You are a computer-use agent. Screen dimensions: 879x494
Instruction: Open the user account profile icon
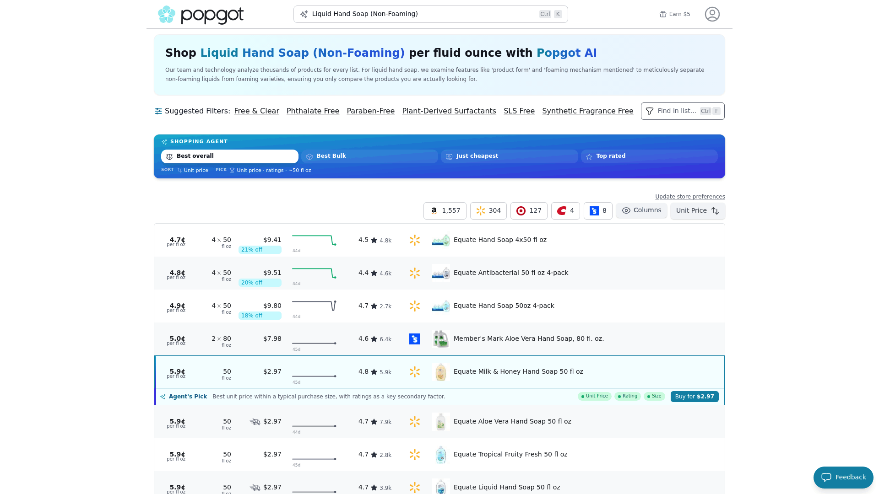(712, 14)
